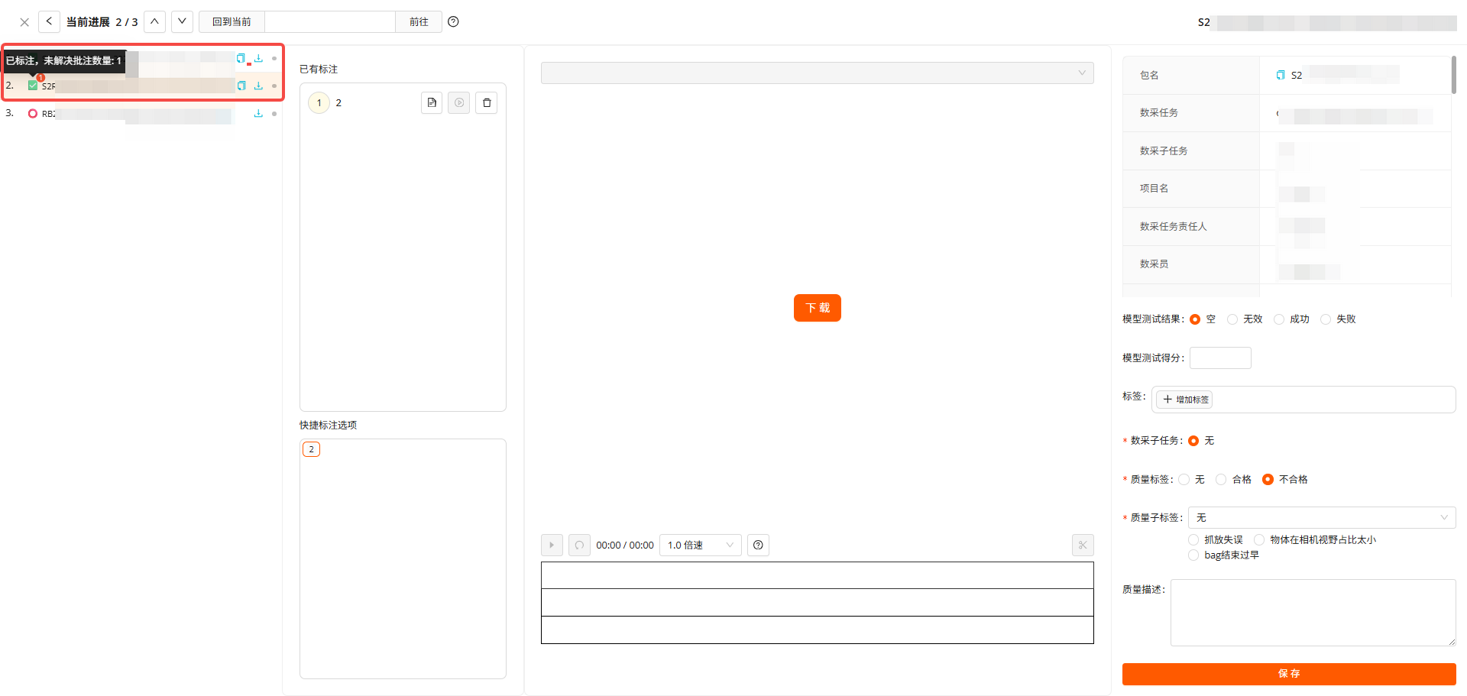Click the download icon on list item 3

[x=258, y=114]
